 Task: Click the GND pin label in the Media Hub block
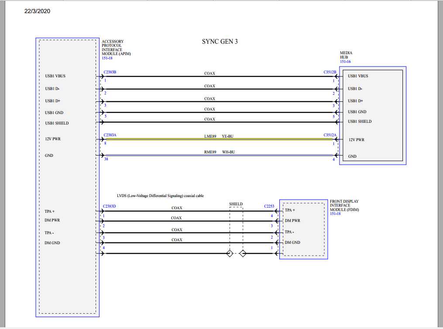coord(352,156)
